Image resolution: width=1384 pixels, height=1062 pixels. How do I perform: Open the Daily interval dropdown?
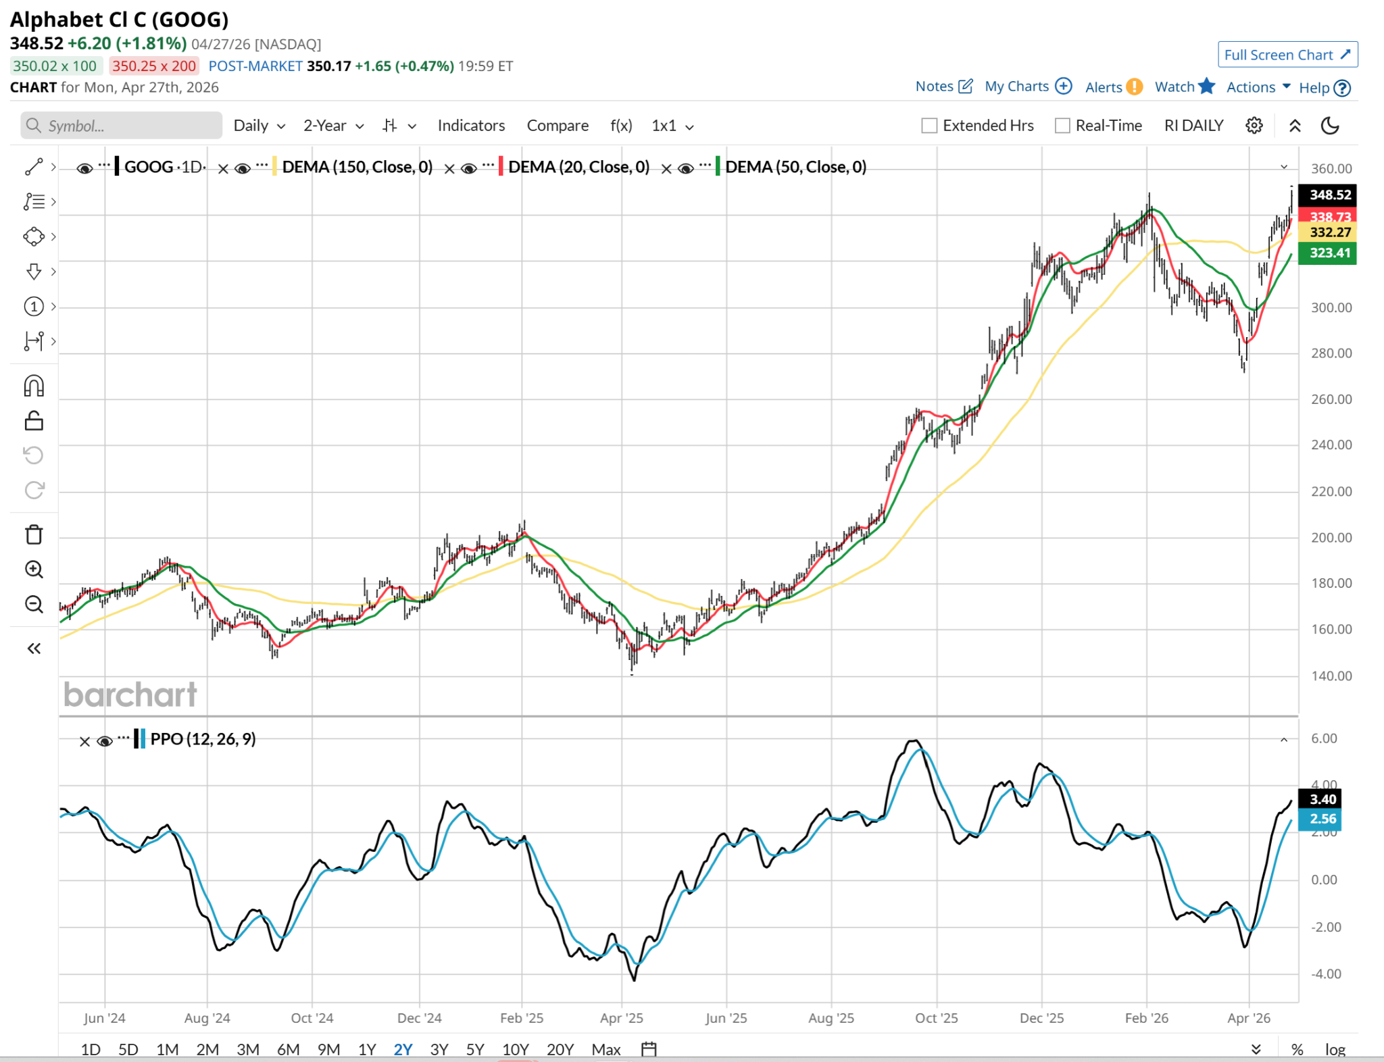(259, 126)
